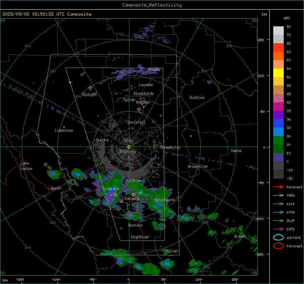Select the 80 dBZ light gray swatch
The height and width of the screenshot is (284, 304).
pyautogui.click(x=278, y=30)
